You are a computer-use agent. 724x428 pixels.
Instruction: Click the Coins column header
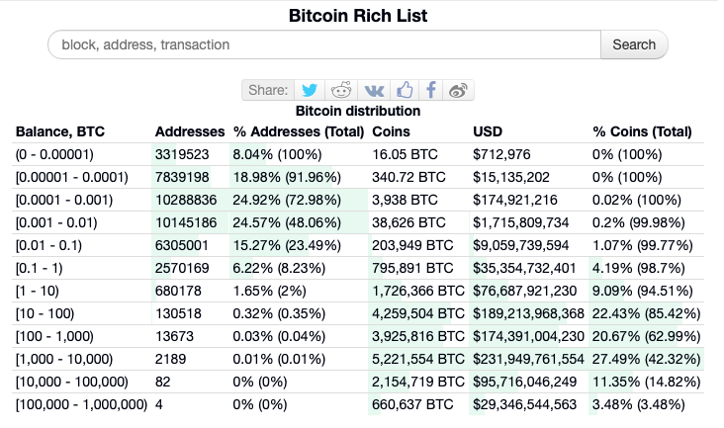(x=391, y=131)
